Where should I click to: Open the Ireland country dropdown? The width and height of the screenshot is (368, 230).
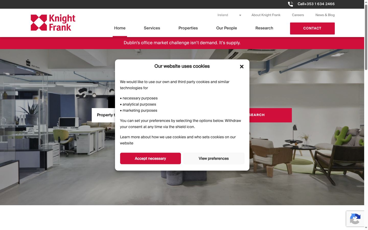[x=229, y=15]
